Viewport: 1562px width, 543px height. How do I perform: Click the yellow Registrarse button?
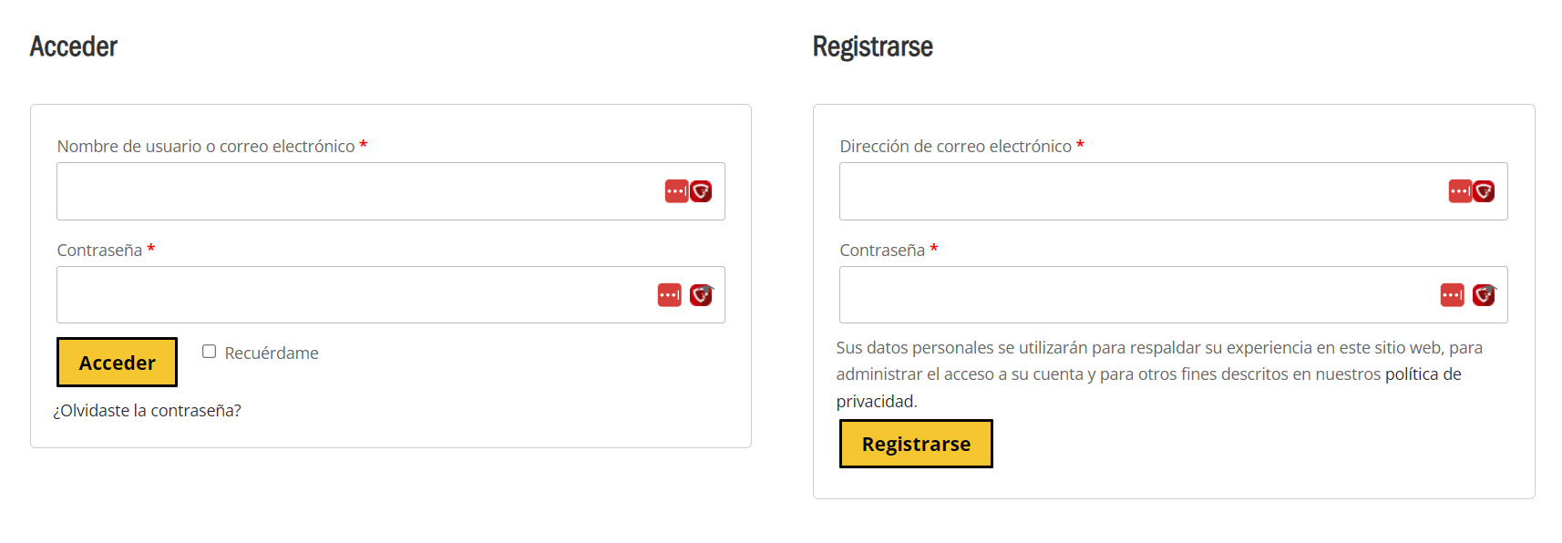pyautogui.click(x=916, y=444)
